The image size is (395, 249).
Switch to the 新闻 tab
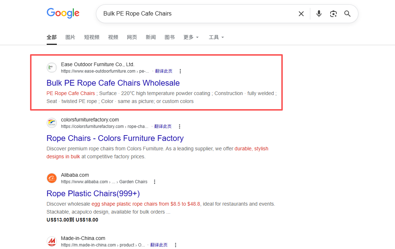pos(151,37)
